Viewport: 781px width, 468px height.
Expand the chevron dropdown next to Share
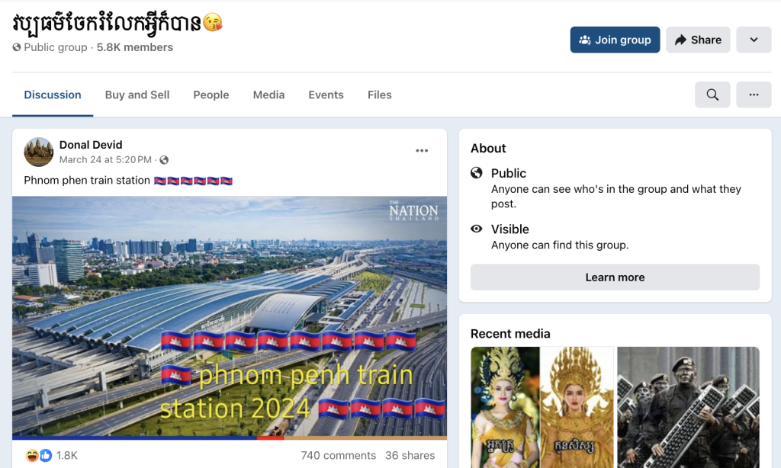coord(754,40)
